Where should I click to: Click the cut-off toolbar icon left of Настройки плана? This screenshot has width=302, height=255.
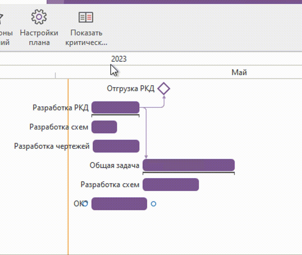coord(1,19)
